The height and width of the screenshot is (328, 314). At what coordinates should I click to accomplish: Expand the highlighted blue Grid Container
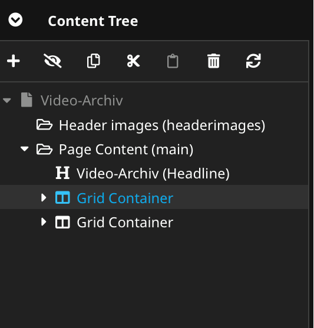coord(44,197)
